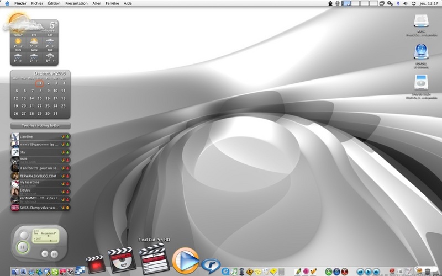Open the top hard drive desktop icon
442x276 pixels.
click(421, 21)
